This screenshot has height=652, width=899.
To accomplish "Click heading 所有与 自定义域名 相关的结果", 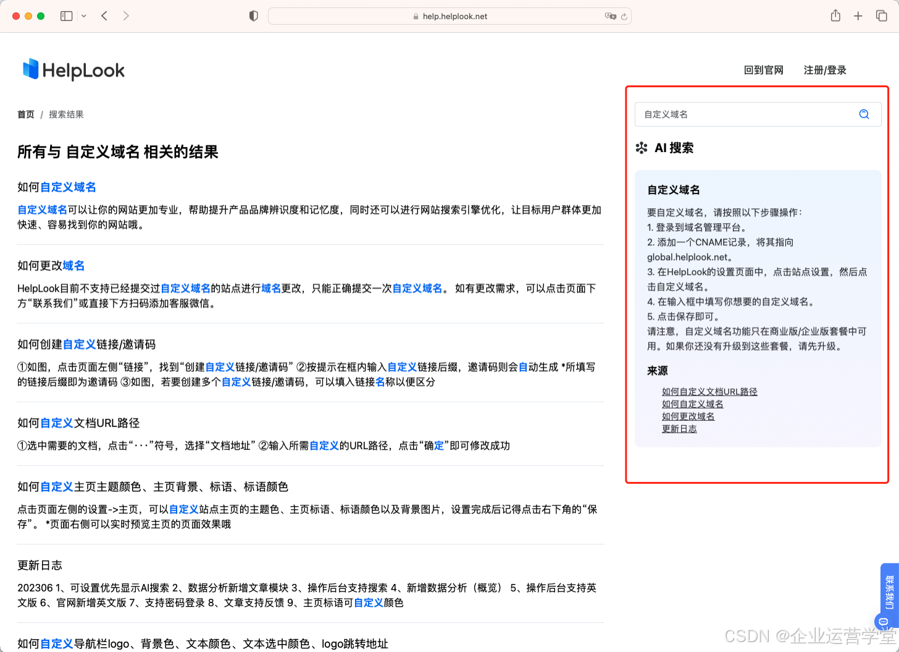I will tap(118, 152).
